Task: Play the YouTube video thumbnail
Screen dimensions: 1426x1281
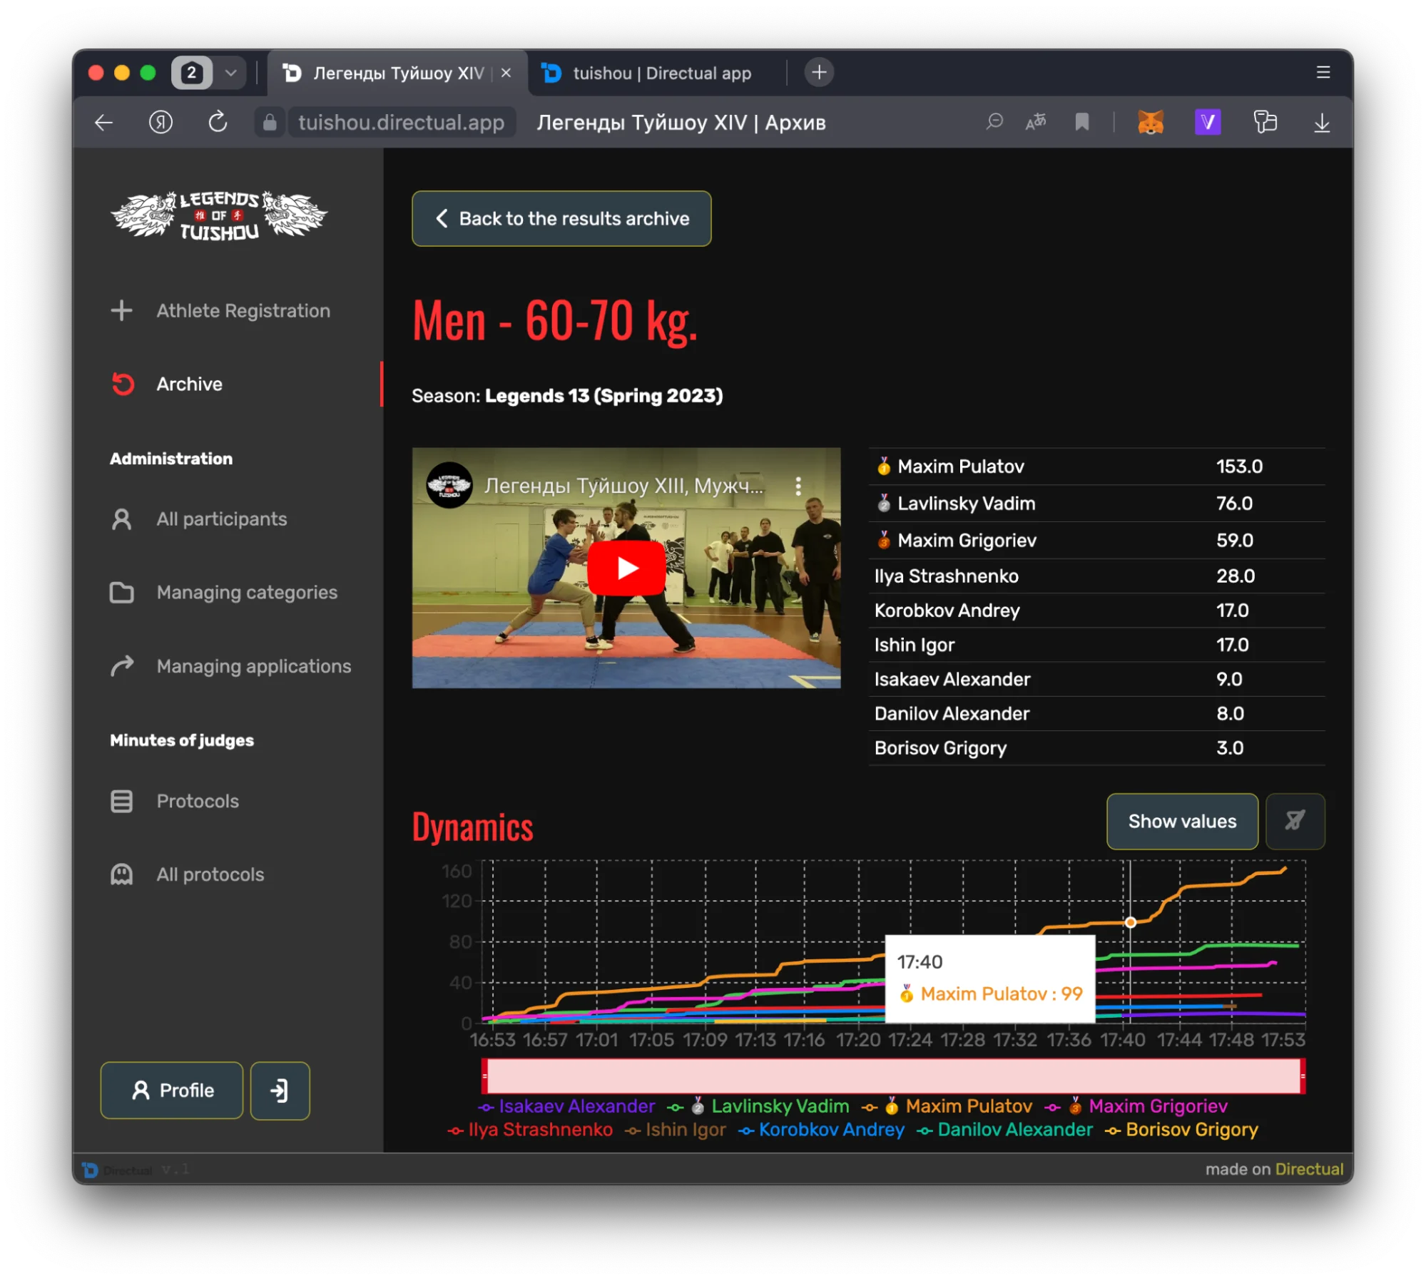Action: [x=626, y=568]
